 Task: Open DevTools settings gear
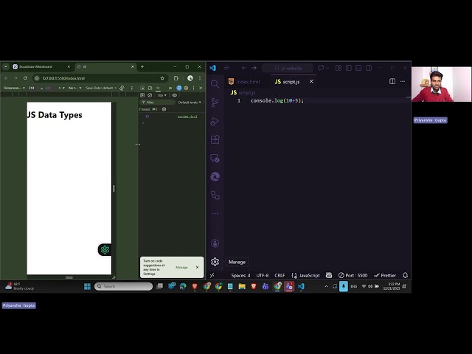pos(186,88)
